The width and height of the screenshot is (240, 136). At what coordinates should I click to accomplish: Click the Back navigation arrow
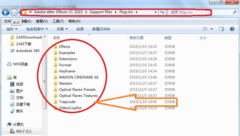coord(6,12)
